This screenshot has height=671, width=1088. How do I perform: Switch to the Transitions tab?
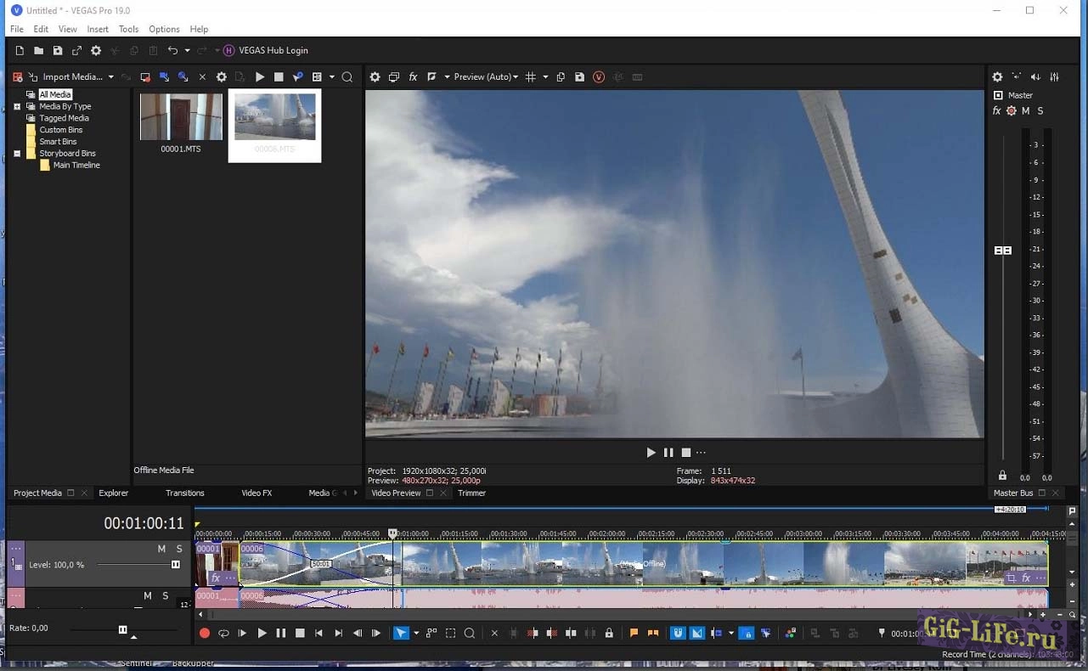185,493
